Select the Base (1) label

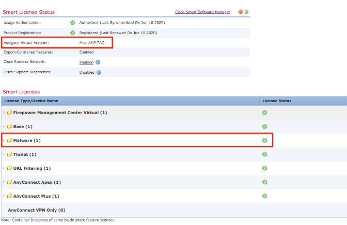pos(23,126)
